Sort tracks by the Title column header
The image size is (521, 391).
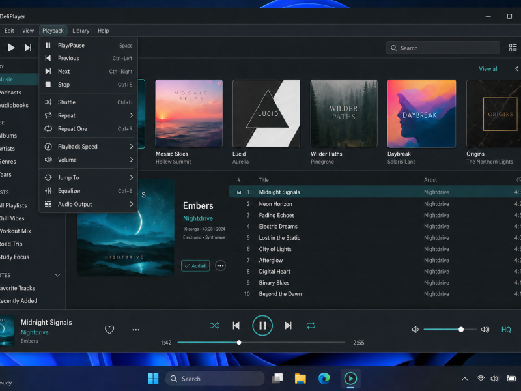[x=264, y=180]
